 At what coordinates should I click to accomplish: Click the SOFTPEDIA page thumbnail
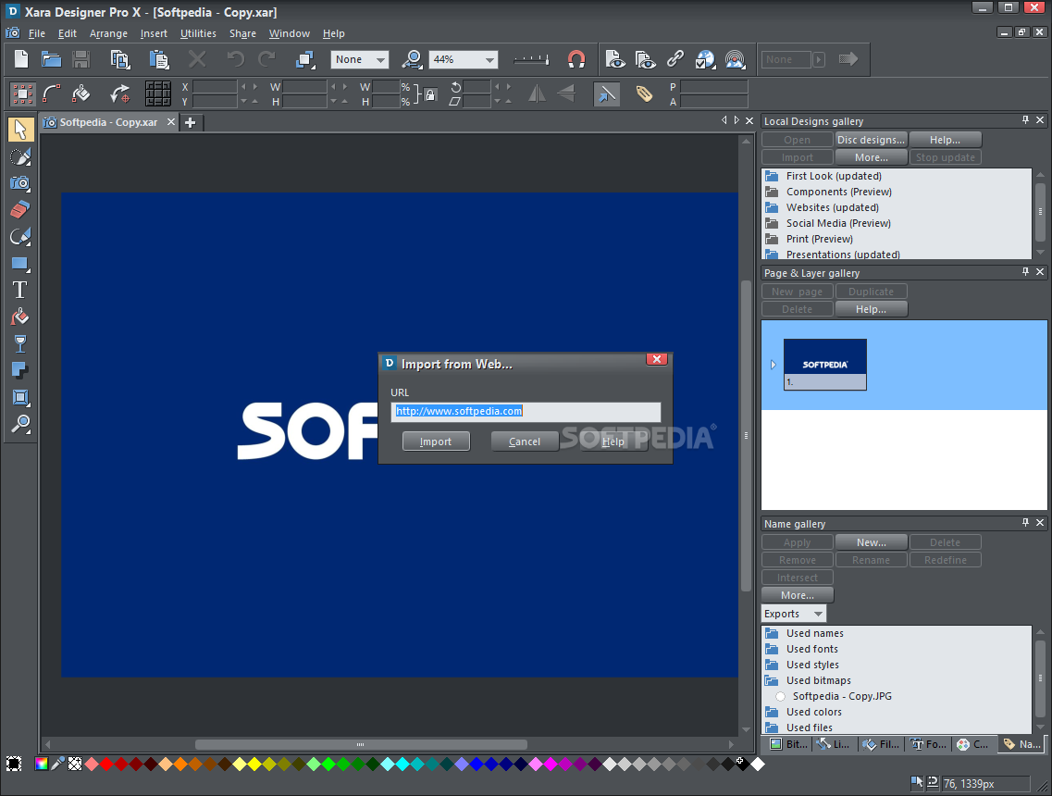[x=825, y=364]
